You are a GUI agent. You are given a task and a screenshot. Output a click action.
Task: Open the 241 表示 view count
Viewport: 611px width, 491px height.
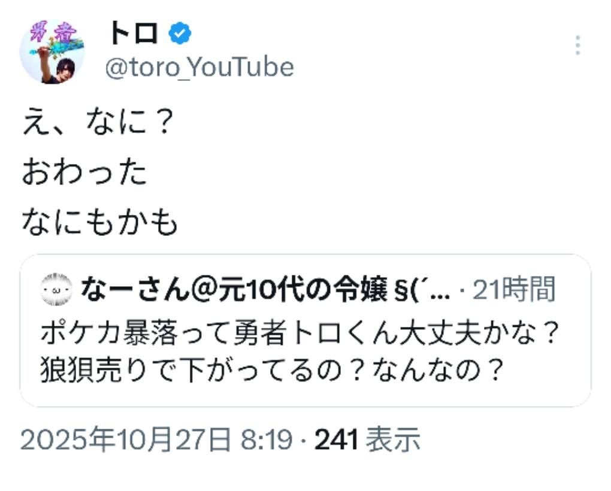(x=367, y=441)
